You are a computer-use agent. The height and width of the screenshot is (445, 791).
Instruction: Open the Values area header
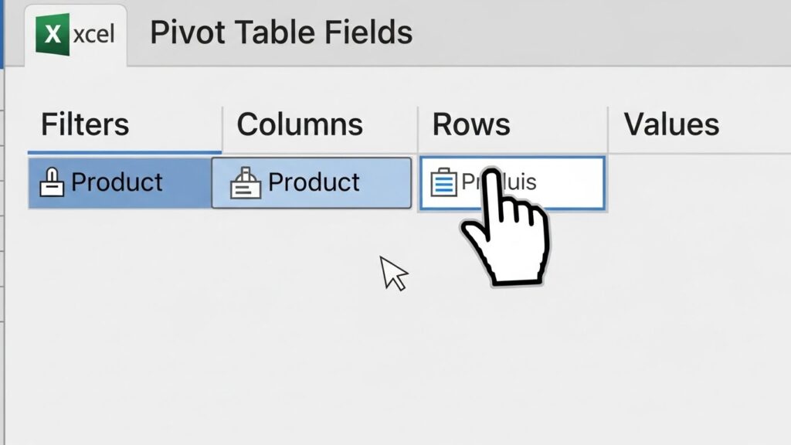click(x=671, y=124)
